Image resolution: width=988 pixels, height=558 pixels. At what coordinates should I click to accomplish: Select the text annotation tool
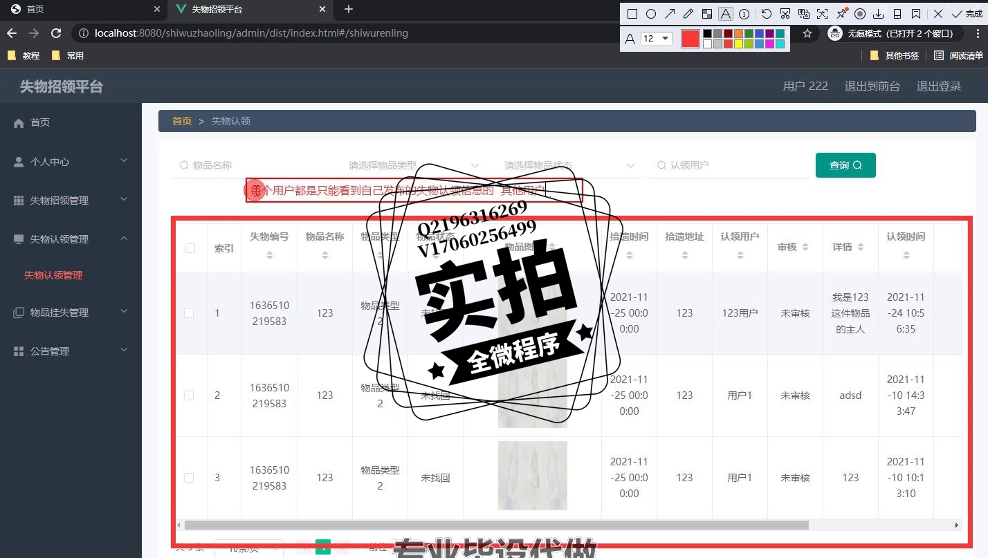(725, 14)
